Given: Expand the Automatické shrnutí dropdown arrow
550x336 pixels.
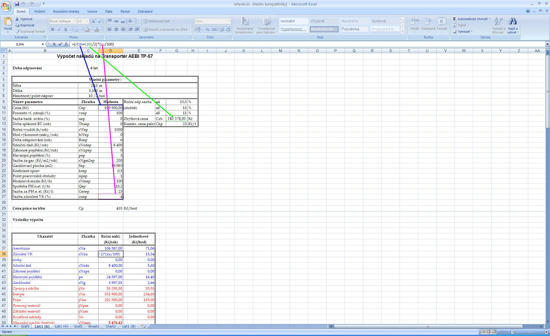Looking at the screenshot, I should [x=490, y=19].
